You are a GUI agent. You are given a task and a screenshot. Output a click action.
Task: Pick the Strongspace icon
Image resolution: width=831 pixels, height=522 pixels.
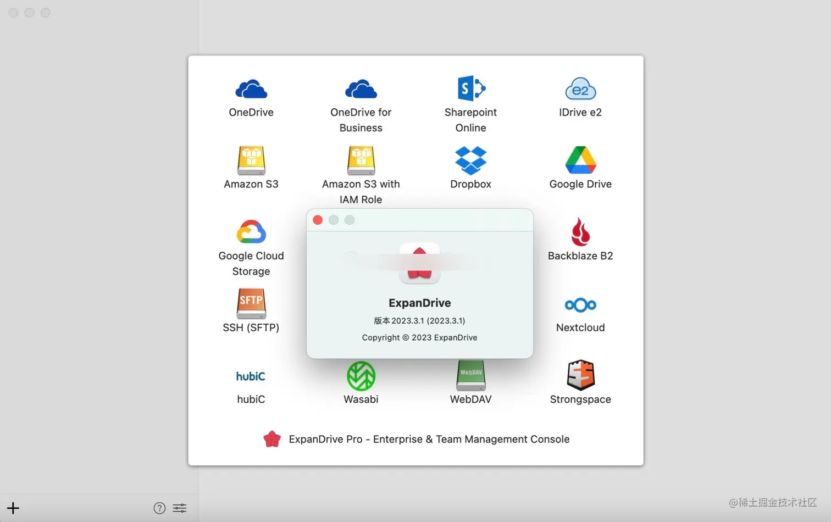580,375
